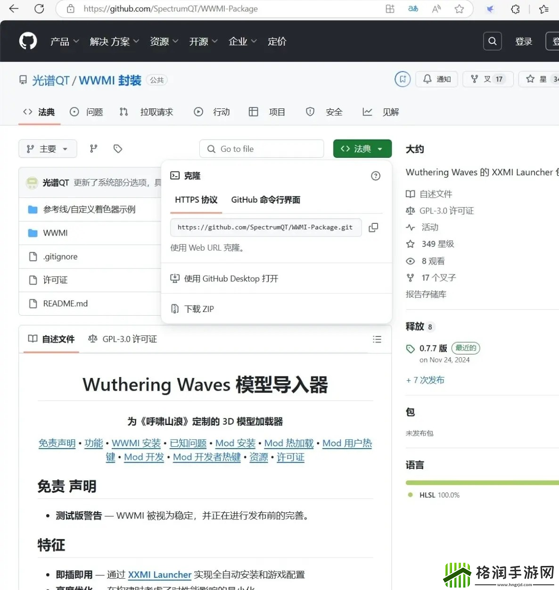Click the bookmark icon near notifications
Viewport: 559px width, 590px height.
pos(402,79)
